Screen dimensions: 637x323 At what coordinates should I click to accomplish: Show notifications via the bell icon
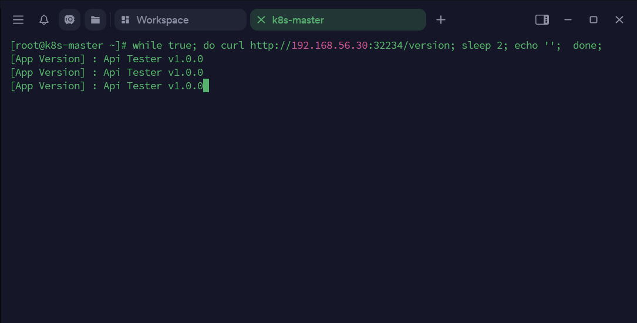coord(44,20)
